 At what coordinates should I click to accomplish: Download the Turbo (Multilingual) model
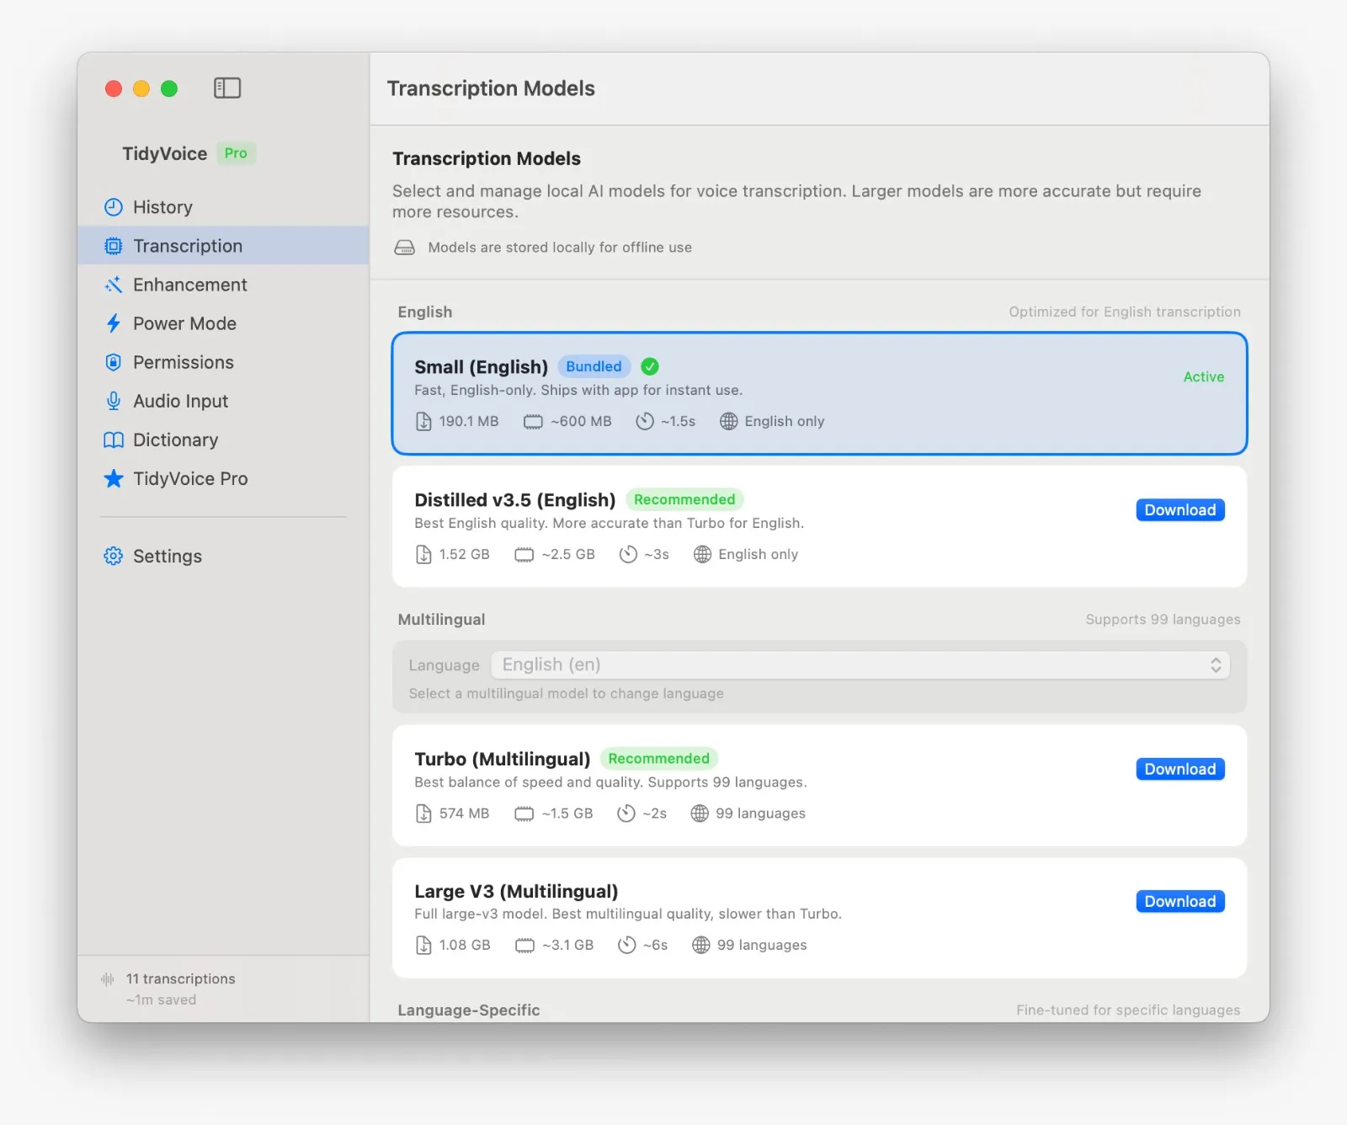click(1180, 769)
